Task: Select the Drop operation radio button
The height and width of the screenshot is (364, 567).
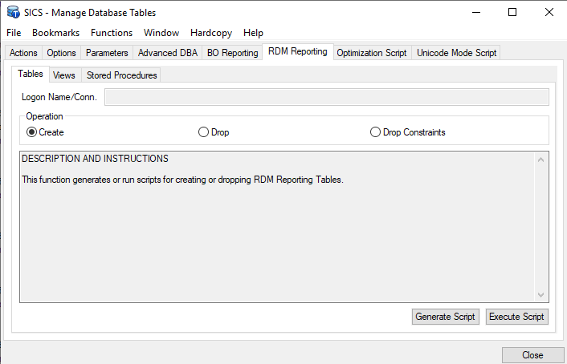Action: click(x=203, y=132)
